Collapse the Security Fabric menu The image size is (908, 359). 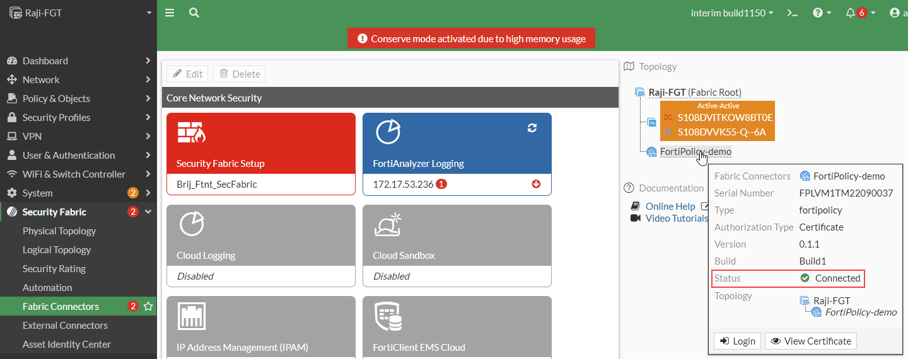(78, 212)
